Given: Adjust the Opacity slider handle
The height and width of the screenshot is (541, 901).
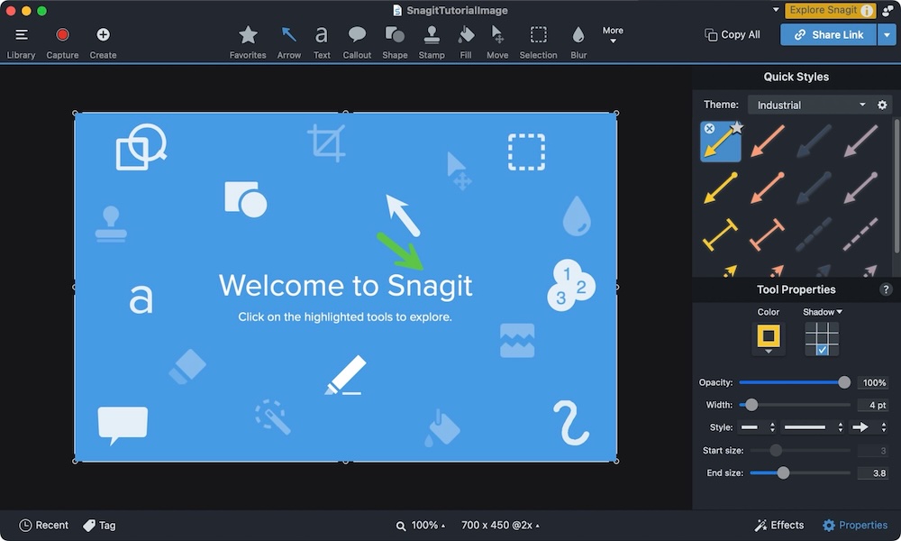Looking at the screenshot, I should click(x=844, y=382).
